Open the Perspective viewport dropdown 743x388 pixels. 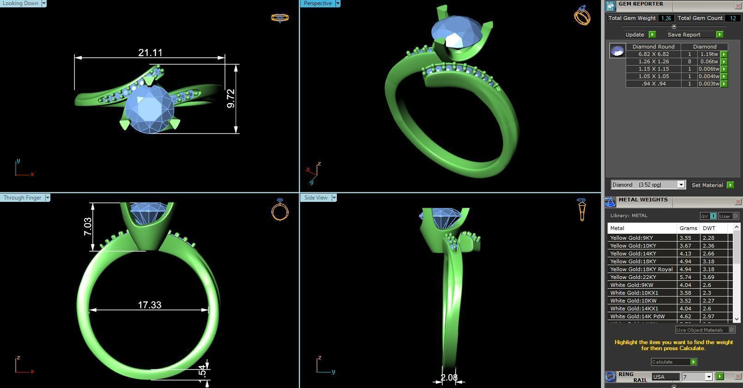(338, 3)
